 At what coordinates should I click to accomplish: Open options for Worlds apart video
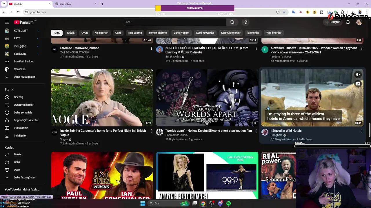[257, 131]
